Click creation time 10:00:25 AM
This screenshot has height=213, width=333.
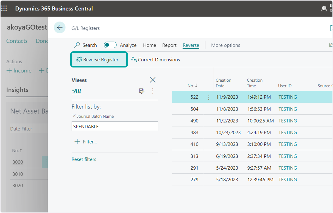pos(261,121)
